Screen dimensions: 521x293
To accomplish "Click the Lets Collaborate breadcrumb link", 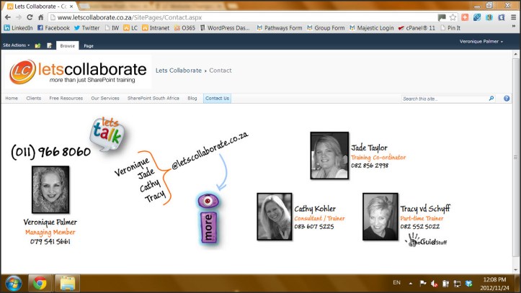I will pyautogui.click(x=178, y=71).
